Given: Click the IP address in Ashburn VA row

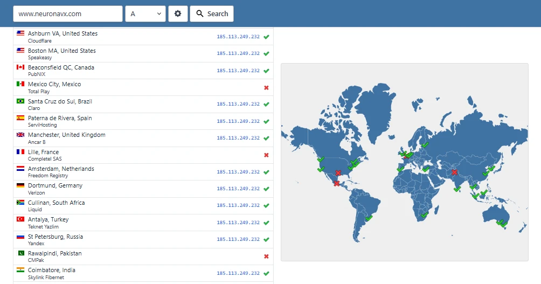Looking at the screenshot, I should (x=238, y=37).
